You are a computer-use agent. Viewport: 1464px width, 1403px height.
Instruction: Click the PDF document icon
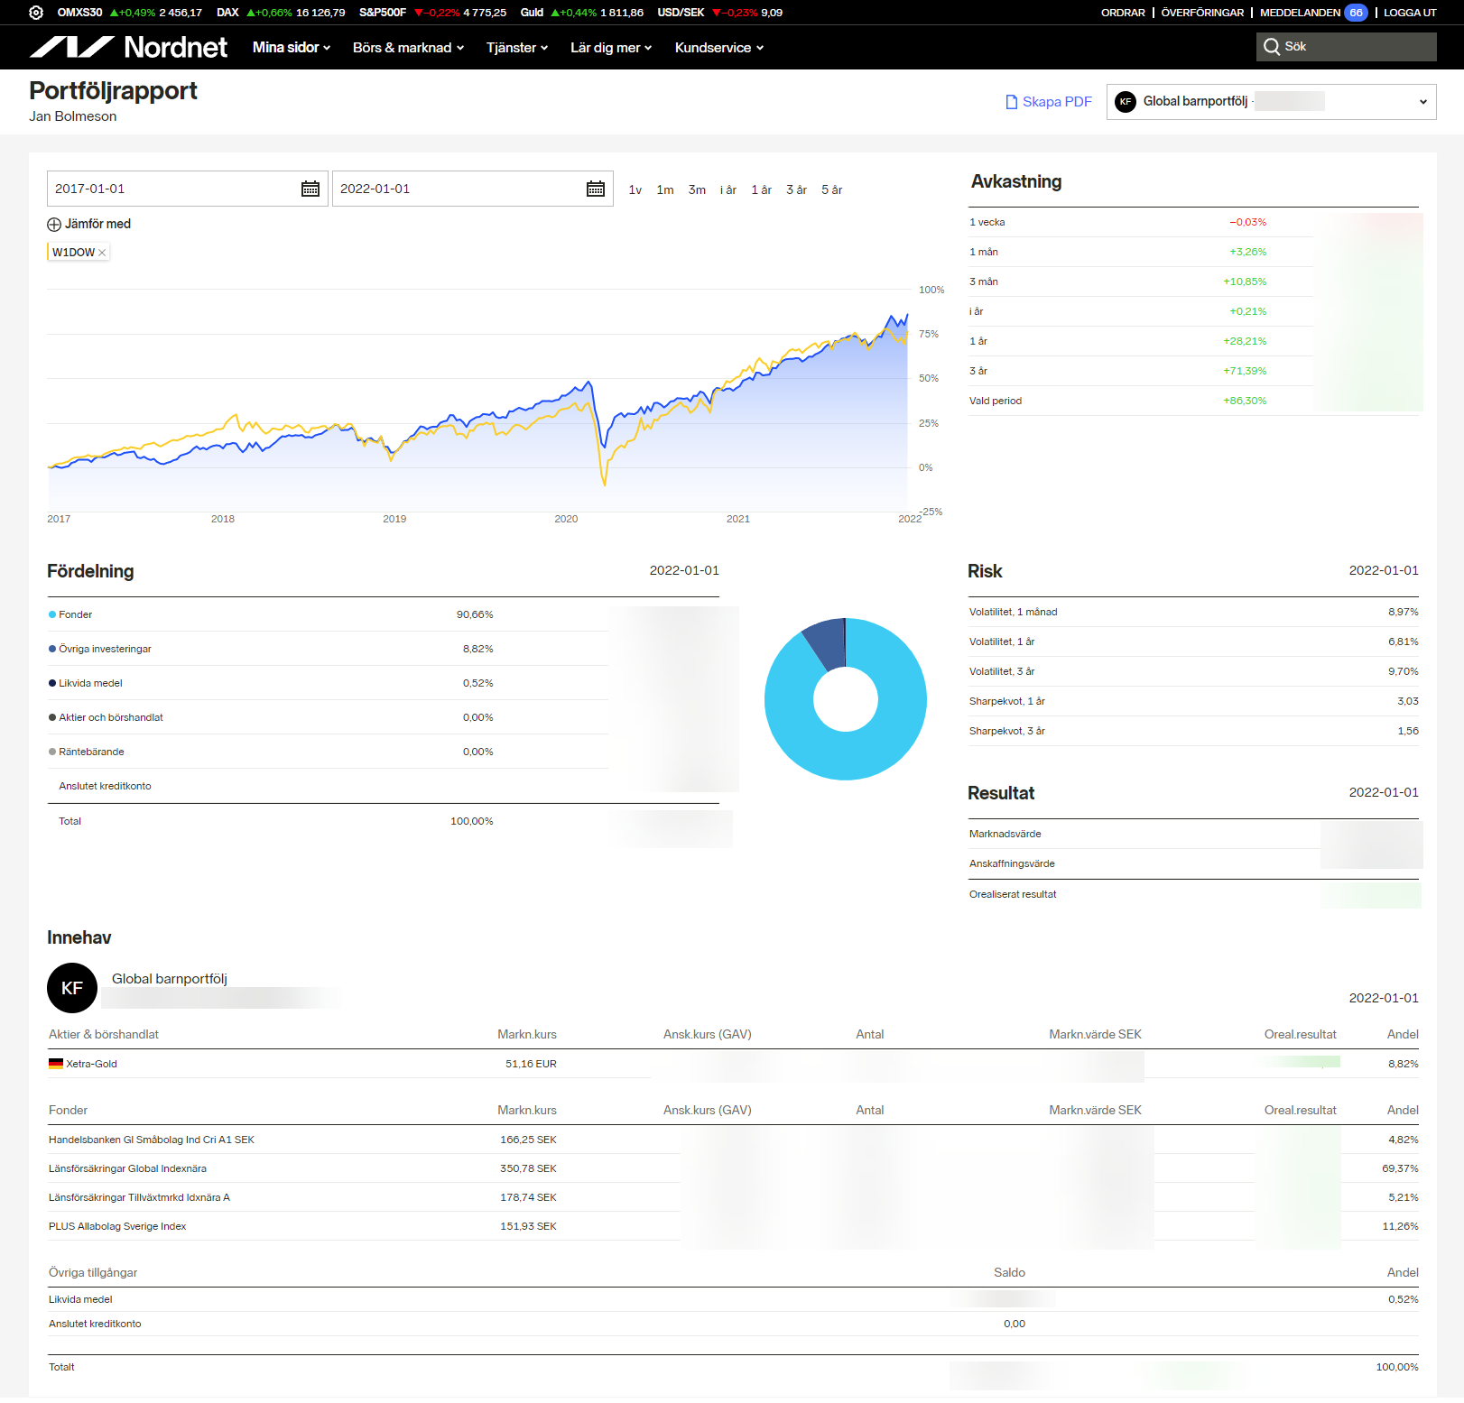pos(1012,102)
